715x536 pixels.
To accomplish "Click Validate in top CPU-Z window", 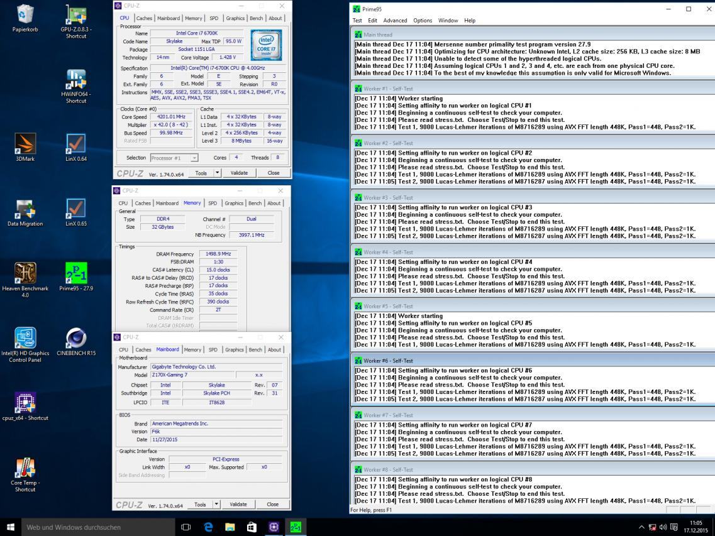I will pyautogui.click(x=239, y=173).
